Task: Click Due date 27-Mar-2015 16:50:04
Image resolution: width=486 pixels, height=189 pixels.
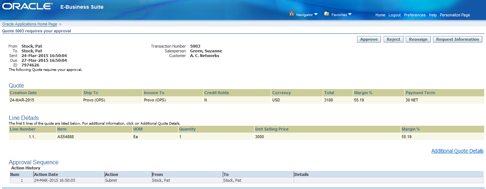Action: point(44,60)
